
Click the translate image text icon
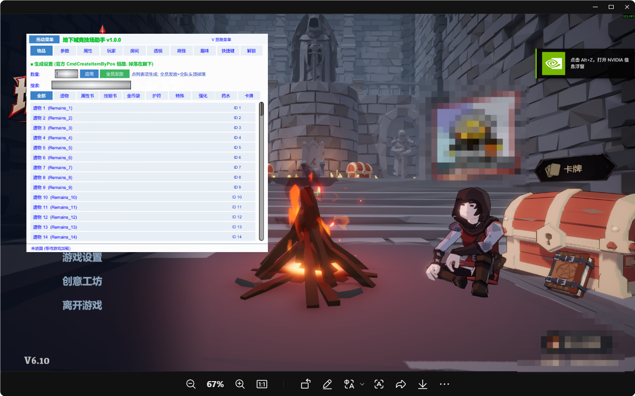(349, 384)
